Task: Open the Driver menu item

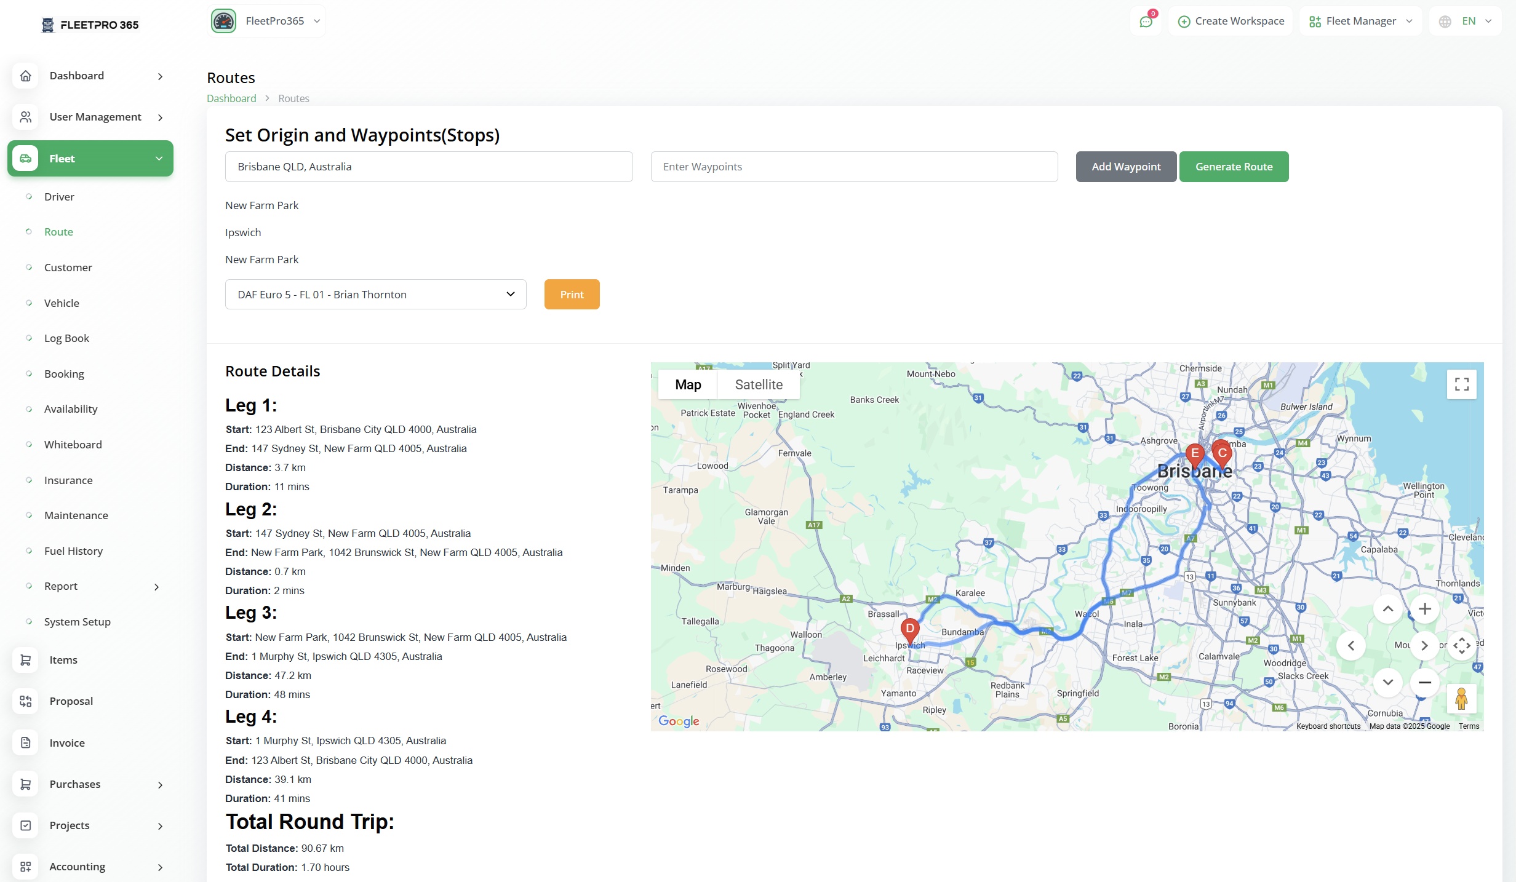Action: coord(59,197)
